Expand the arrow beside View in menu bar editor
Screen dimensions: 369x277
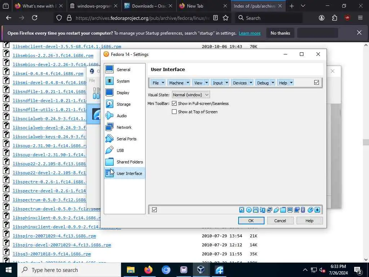(206, 83)
